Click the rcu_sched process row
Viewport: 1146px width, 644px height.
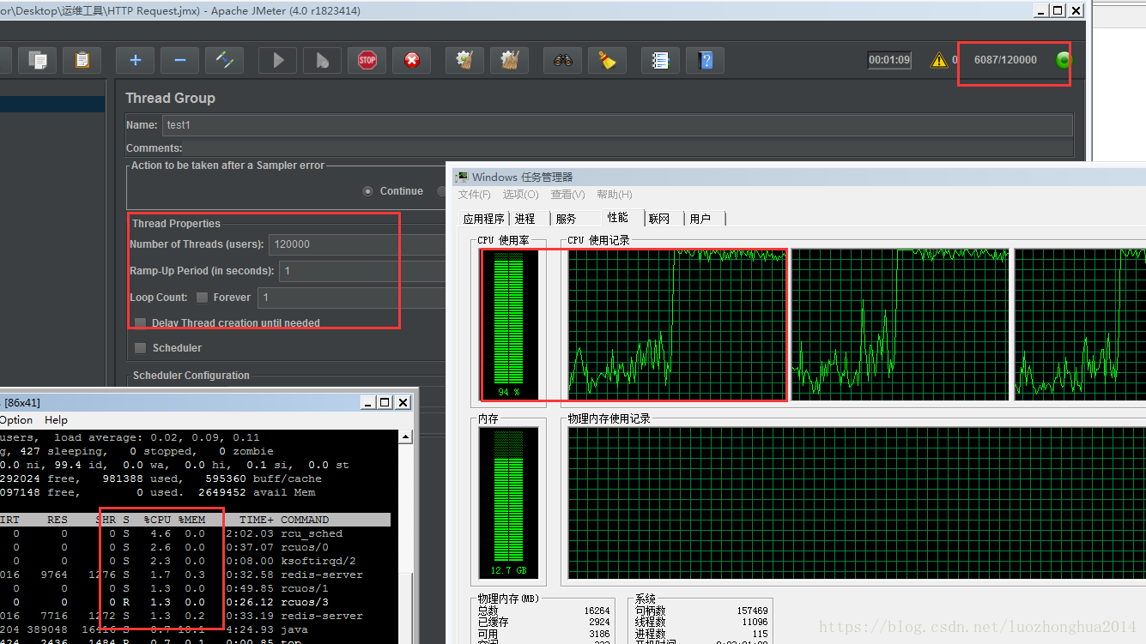[195, 533]
